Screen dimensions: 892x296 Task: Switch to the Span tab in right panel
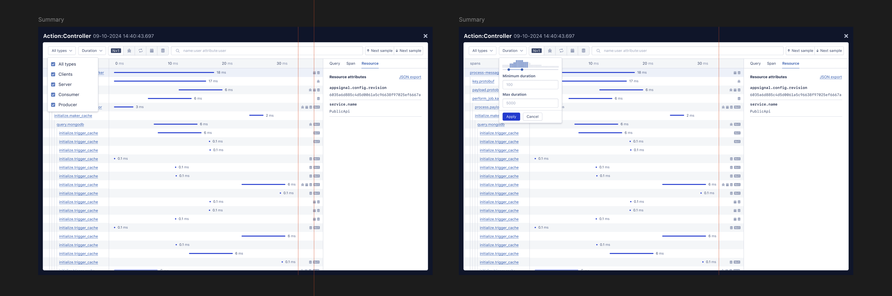[x=771, y=63]
